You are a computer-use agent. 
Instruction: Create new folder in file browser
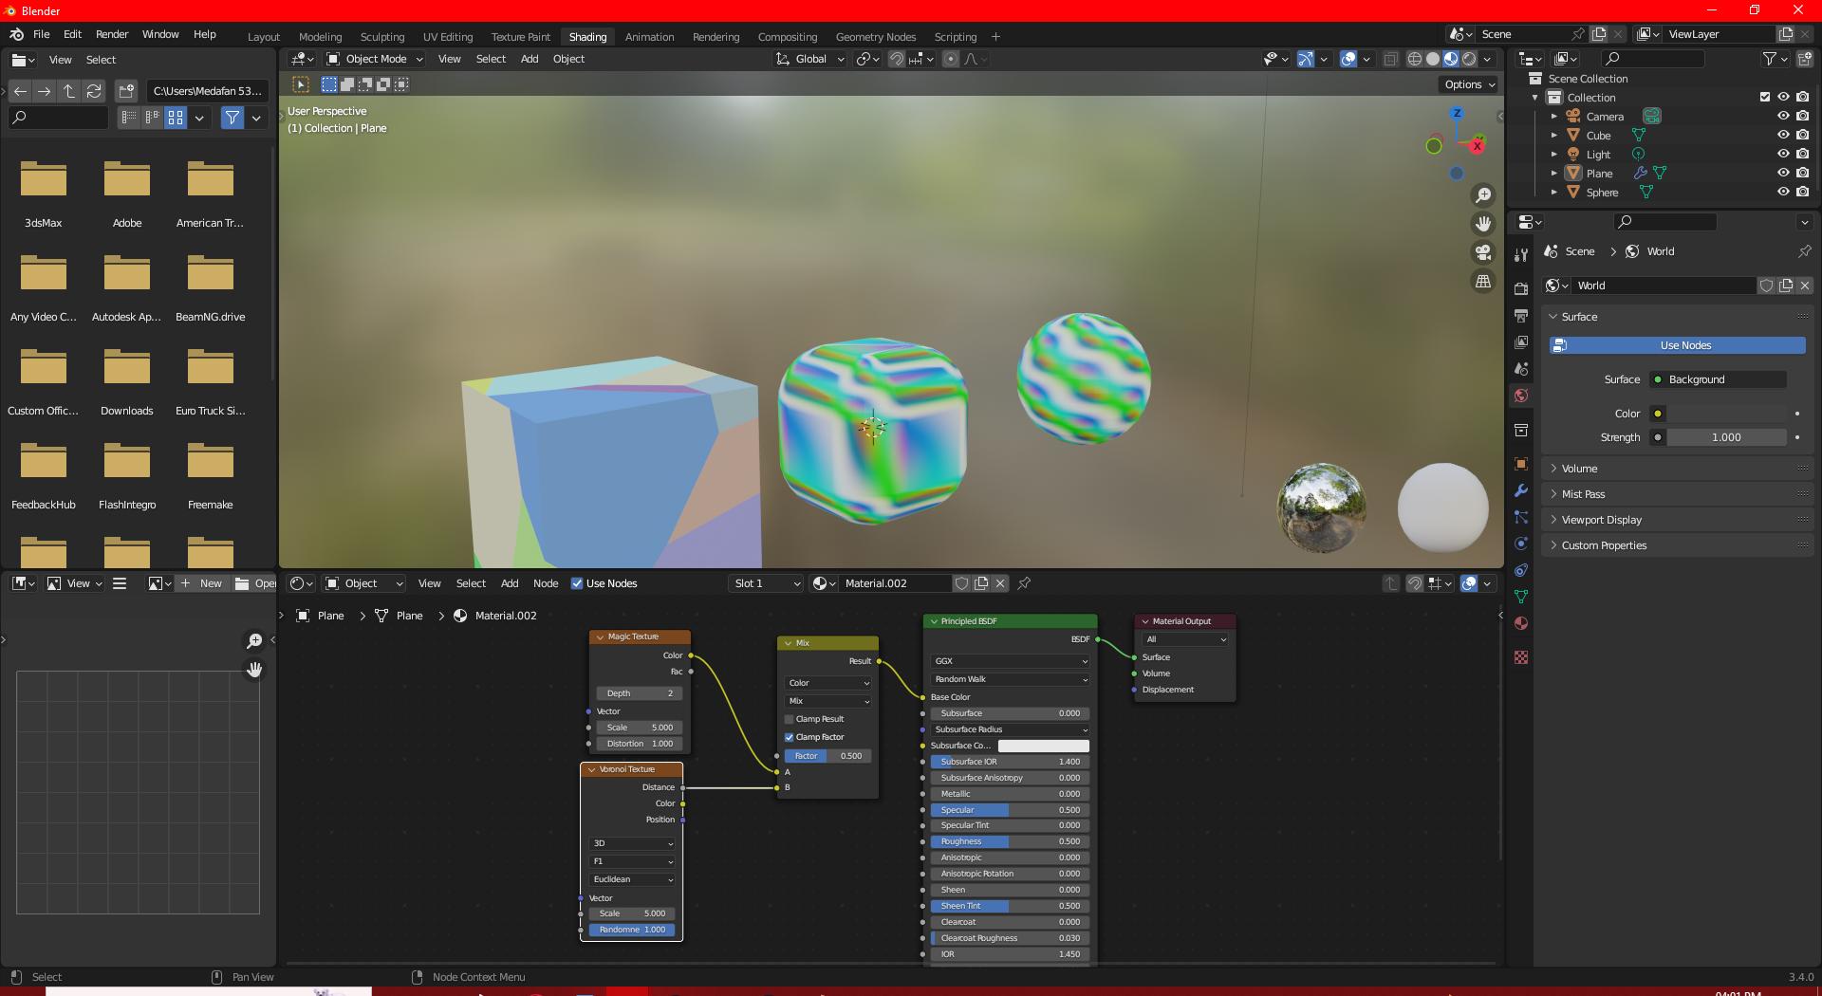(126, 91)
